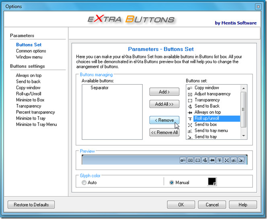Click Buttons set scrollbar up arrow
The height and width of the screenshot is (219, 267).
tap(244, 88)
